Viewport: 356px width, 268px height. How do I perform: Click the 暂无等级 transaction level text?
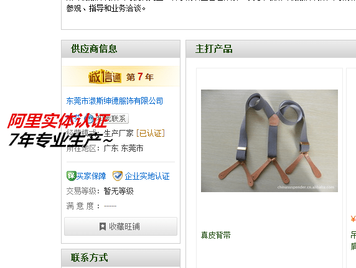pyautogui.click(x=118, y=191)
